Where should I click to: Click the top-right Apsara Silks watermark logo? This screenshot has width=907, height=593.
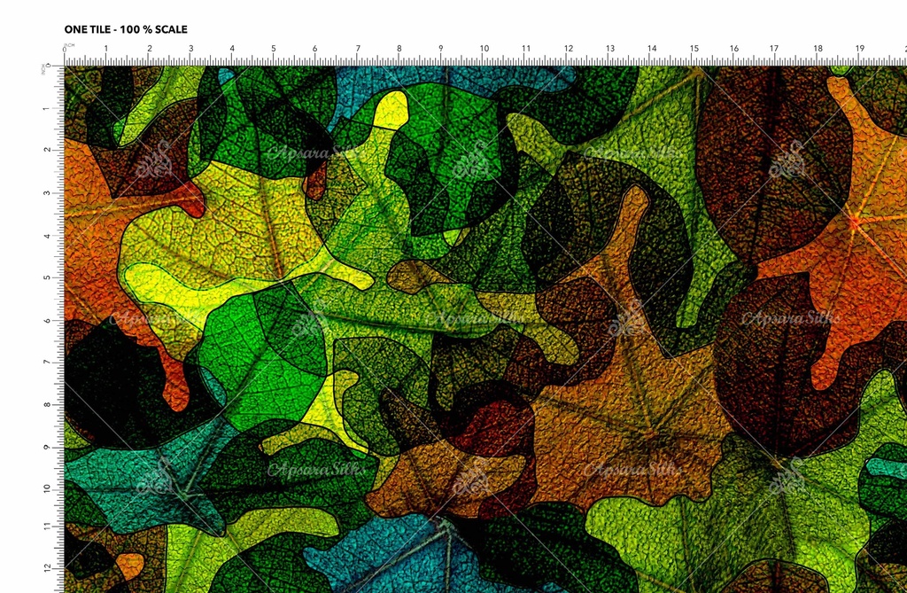[787, 160]
